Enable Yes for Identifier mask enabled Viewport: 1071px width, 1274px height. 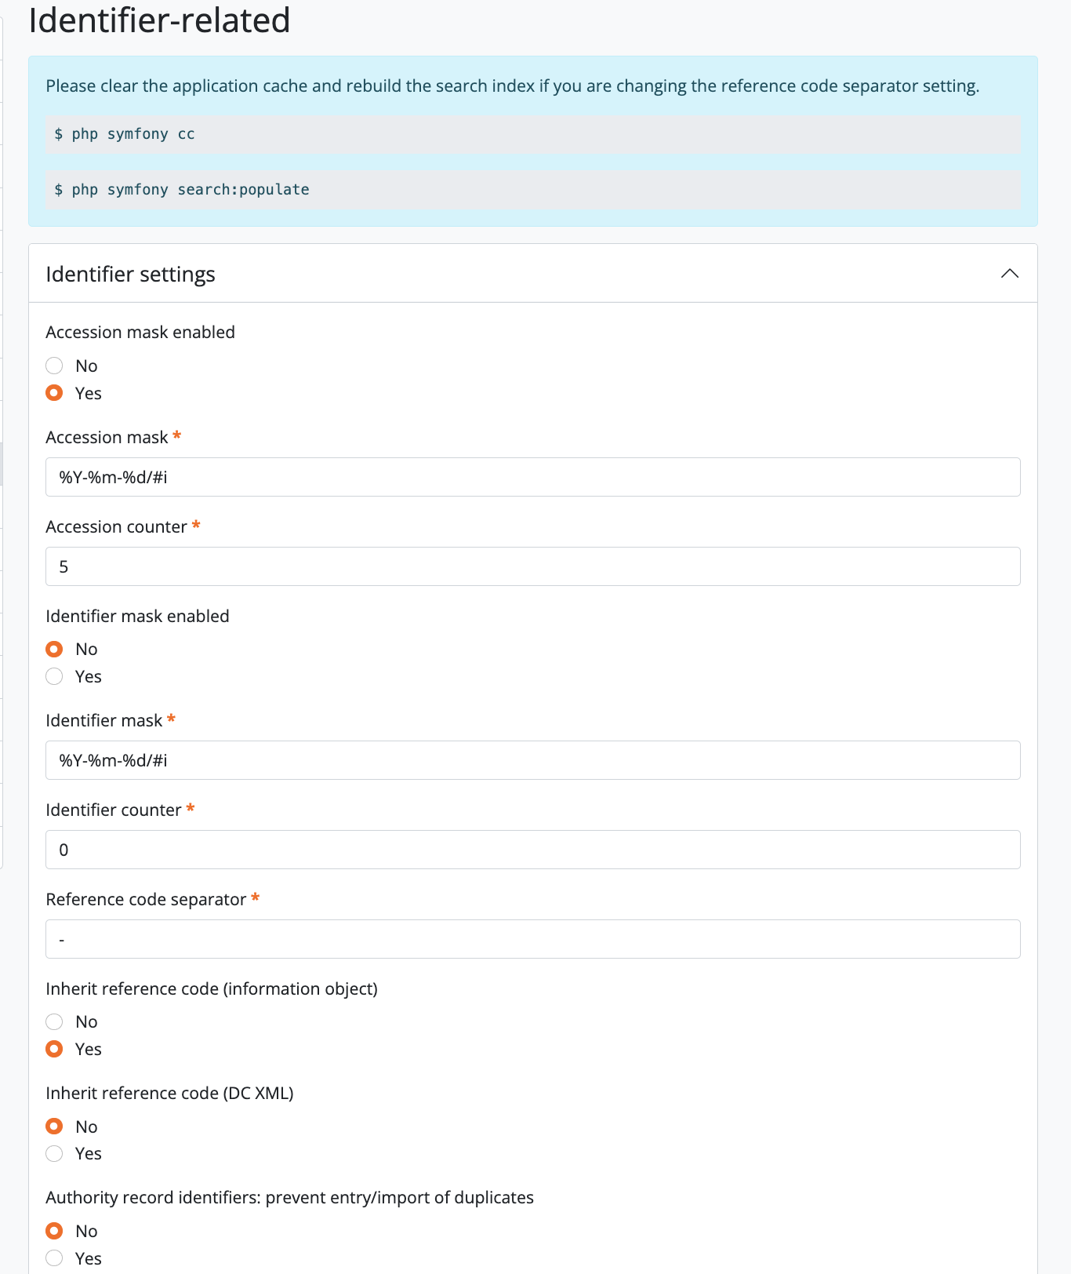(54, 676)
